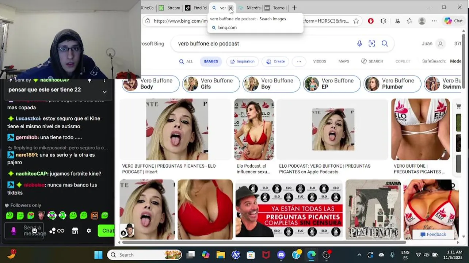Open the HP app from the taskbar
This screenshot has height=263, width=469.
tap(236, 255)
